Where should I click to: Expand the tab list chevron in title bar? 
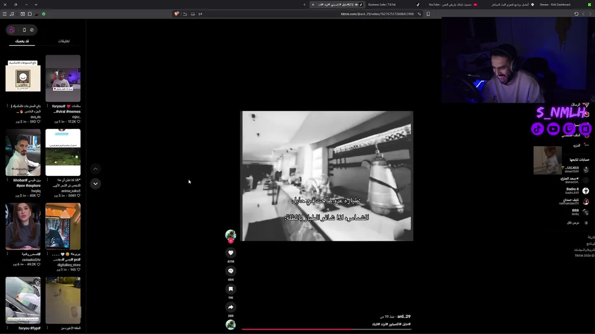point(36,5)
